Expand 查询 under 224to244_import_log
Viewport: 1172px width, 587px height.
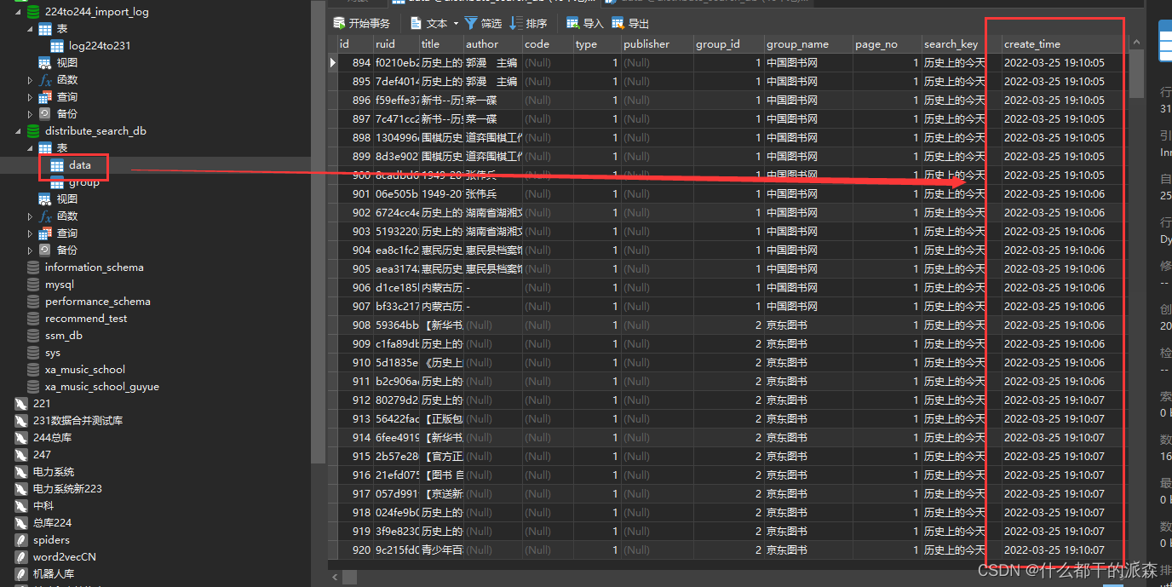coord(31,97)
